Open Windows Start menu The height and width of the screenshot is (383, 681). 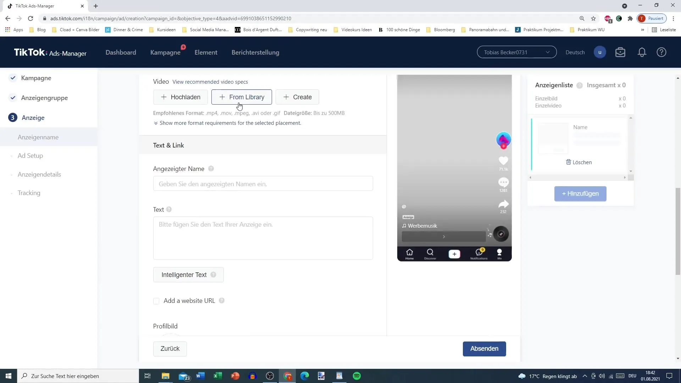pos(9,376)
